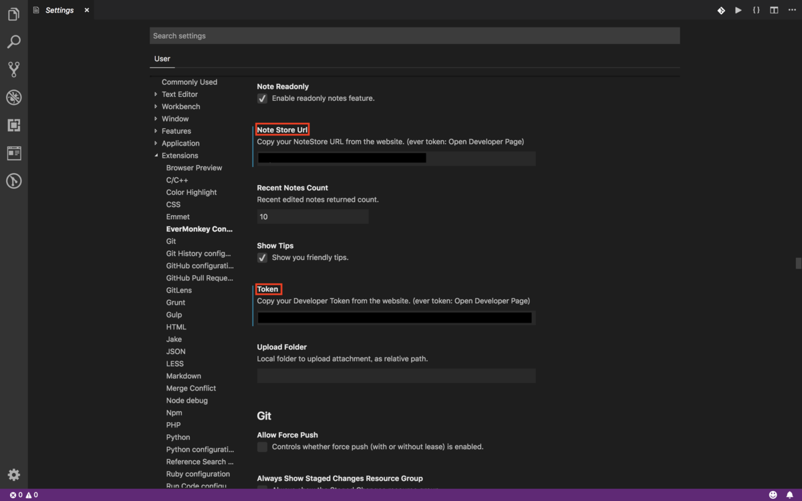This screenshot has width=802, height=501.
Task: Open the feedback smiley in status bar
Action: tap(773, 495)
